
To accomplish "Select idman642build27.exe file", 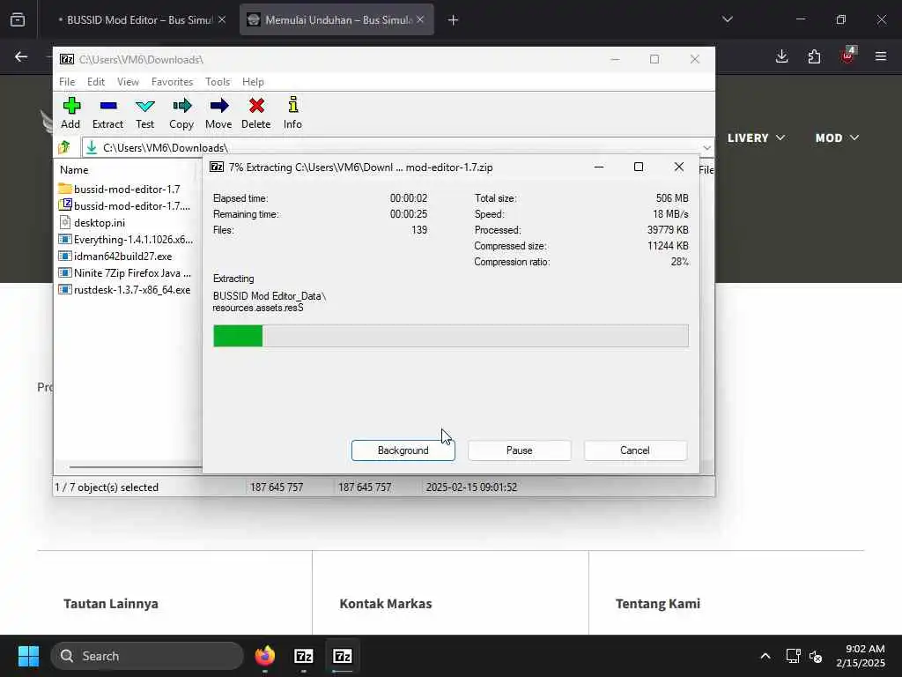I will 115,256.
